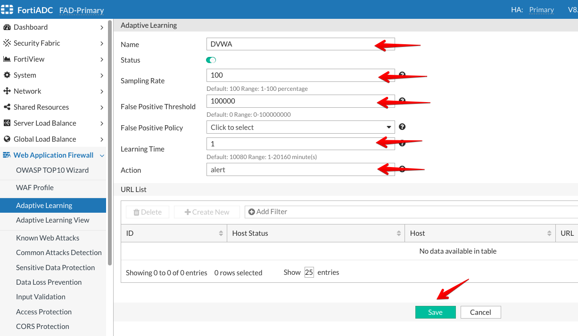Open the WAF Profile menu item
Viewport: 578px width, 336px height.
[35, 188]
